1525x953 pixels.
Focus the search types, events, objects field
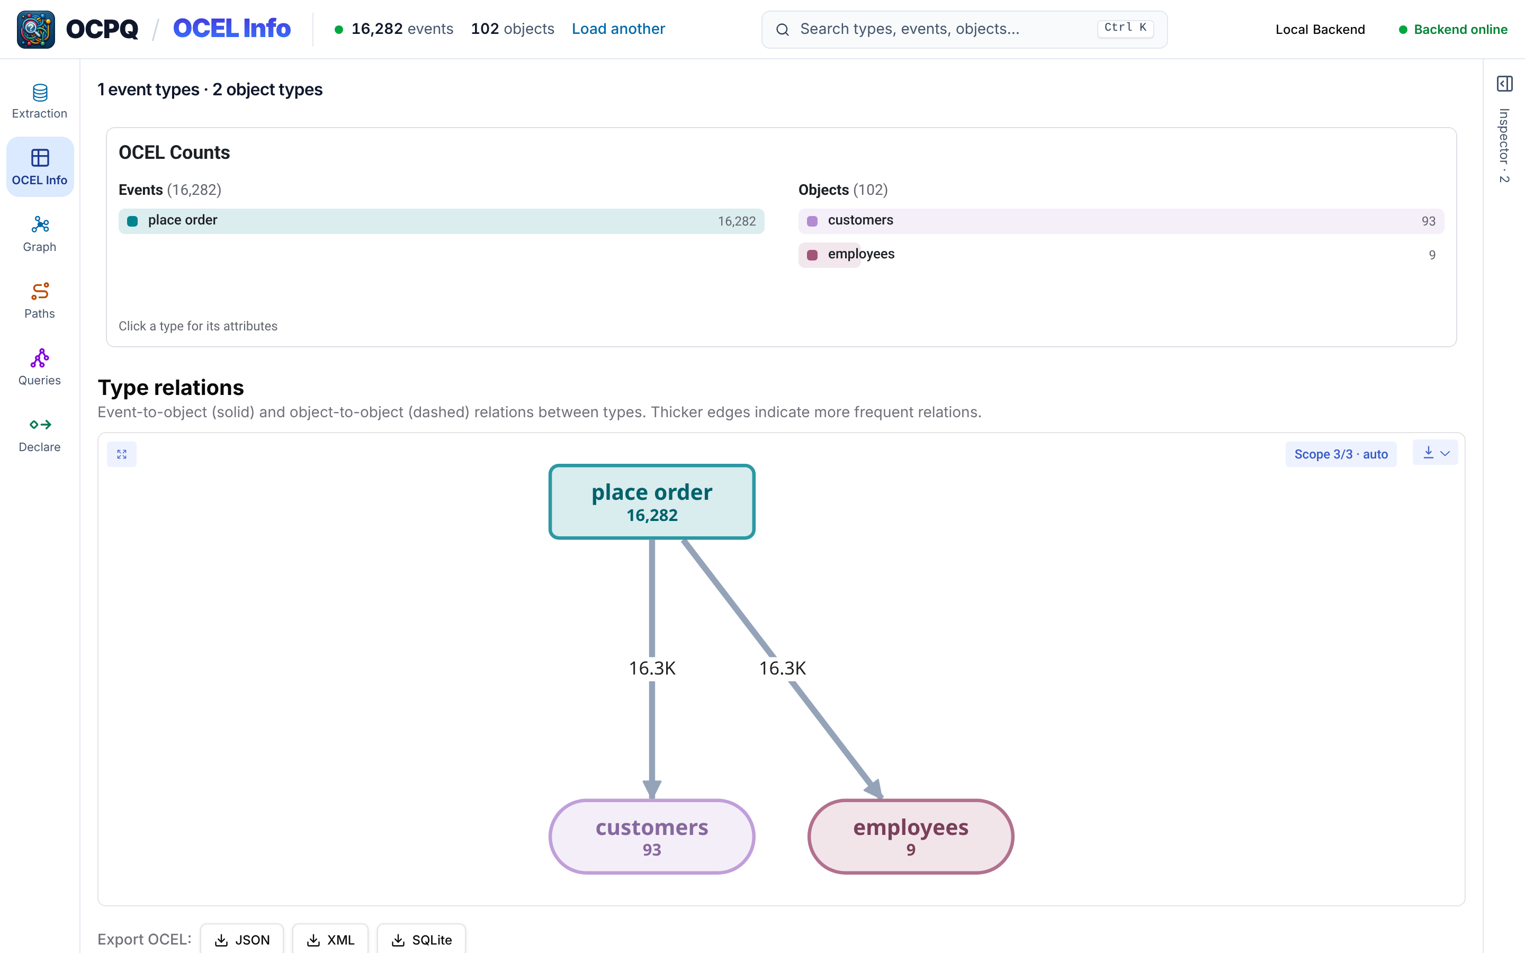point(964,29)
